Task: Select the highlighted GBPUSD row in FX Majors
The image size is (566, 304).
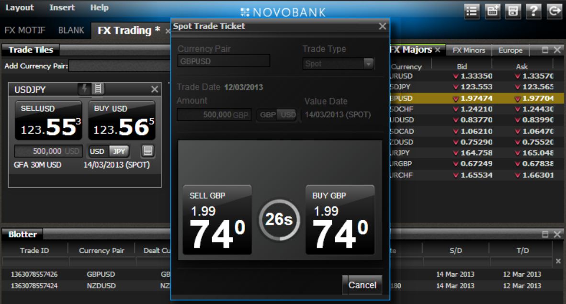Action: [x=477, y=98]
